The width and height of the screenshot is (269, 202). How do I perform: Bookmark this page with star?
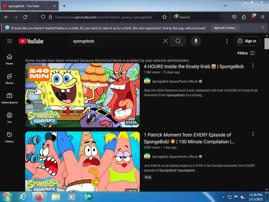(164, 17)
